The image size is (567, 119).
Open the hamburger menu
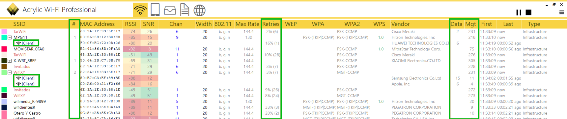click(x=561, y=12)
